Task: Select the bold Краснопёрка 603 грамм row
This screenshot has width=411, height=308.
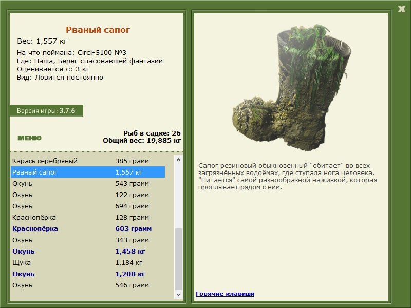Action: (x=88, y=228)
